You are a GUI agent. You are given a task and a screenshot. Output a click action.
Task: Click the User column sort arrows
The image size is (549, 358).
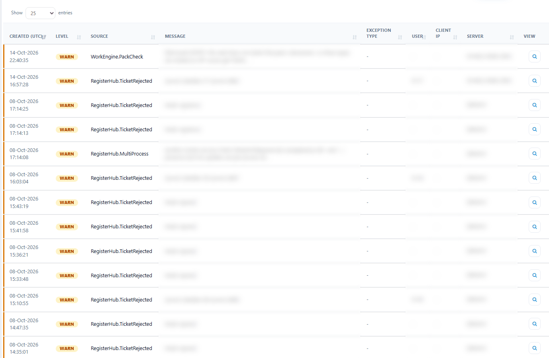point(425,37)
